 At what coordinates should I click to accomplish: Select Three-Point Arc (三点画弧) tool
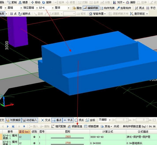52,14
